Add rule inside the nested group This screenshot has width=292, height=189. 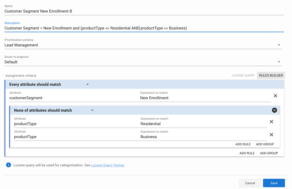[243, 144]
